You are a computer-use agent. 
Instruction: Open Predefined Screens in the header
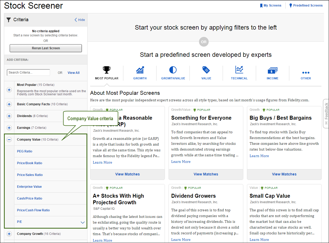(x=306, y=5)
